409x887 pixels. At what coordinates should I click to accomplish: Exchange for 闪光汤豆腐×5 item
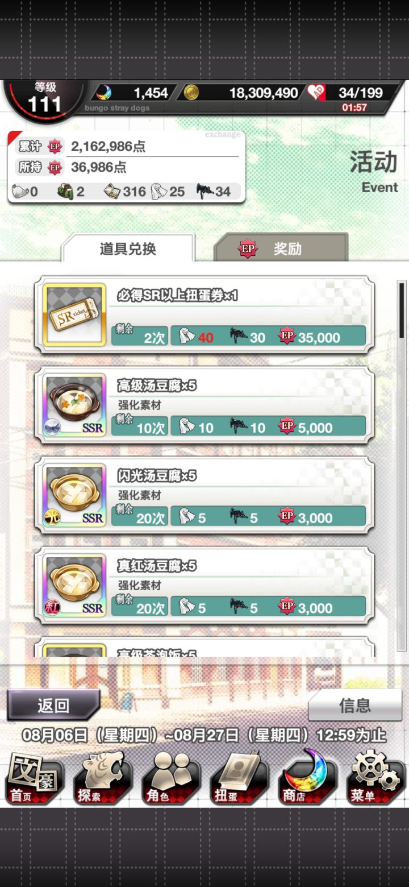(x=204, y=495)
